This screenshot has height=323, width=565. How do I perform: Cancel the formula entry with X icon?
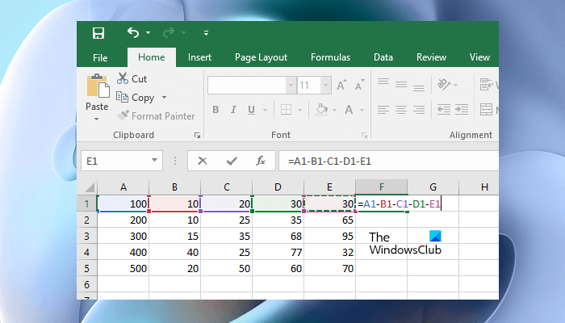pos(203,161)
